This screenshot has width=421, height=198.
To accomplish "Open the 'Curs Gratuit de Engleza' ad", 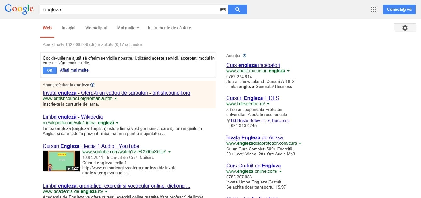I will 253,166.
